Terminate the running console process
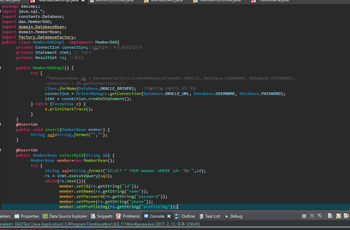The width and height of the screenshot is (350, 230). [304, 216]
